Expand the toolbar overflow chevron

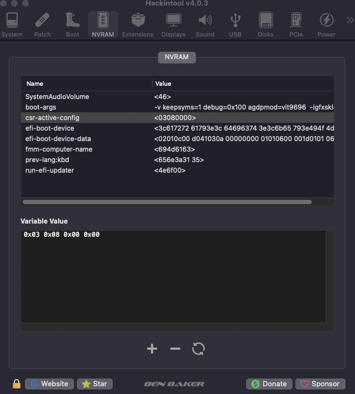coord(350,20)
